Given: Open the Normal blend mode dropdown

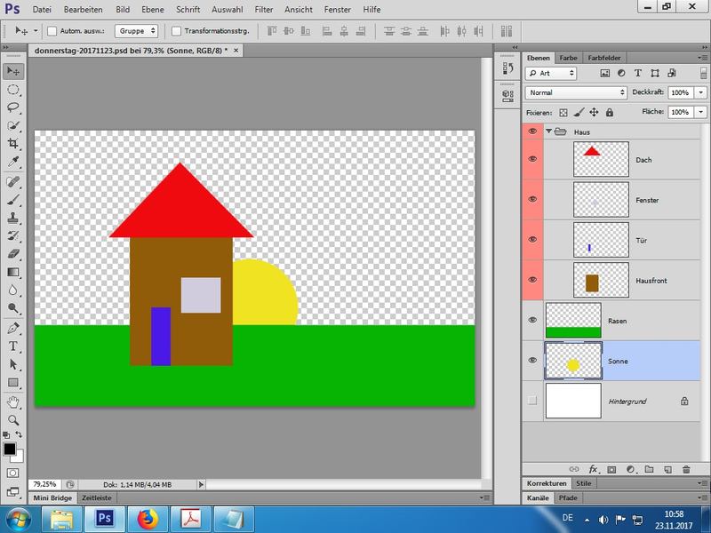Looking at the screenshot, I should click(x=577, y=92).
